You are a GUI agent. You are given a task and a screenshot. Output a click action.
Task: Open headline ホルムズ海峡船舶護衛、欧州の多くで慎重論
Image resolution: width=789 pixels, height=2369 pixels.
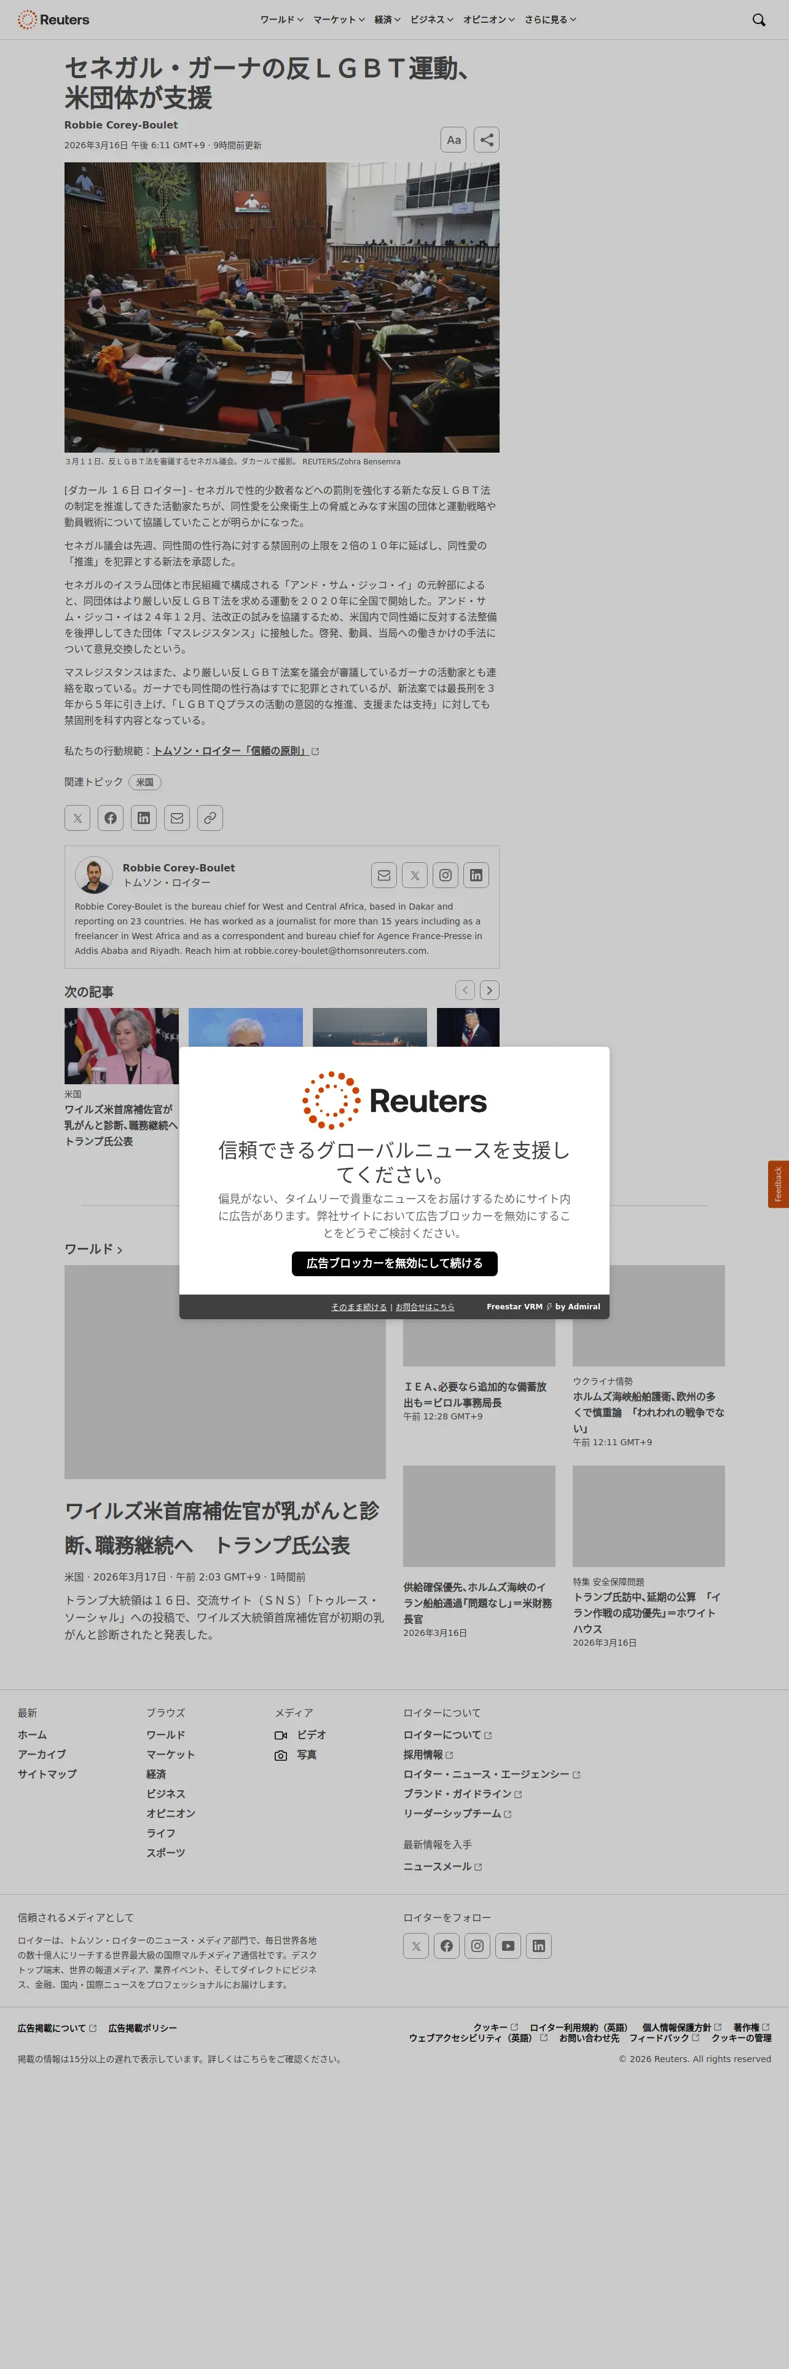click(648, 1411)
